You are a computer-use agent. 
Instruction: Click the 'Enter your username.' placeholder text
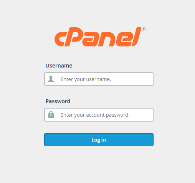(86, 79)
